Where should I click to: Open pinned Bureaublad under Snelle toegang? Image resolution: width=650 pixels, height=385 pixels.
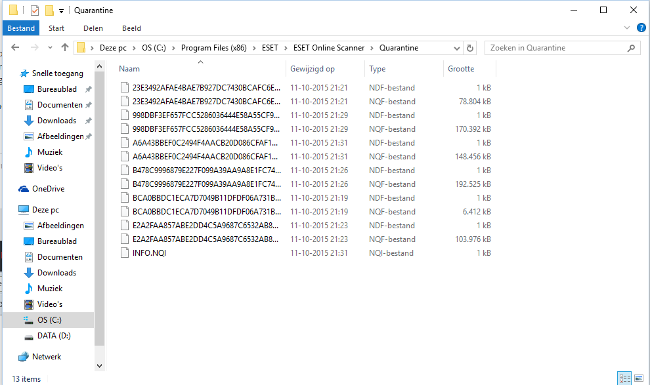(56, 89)
